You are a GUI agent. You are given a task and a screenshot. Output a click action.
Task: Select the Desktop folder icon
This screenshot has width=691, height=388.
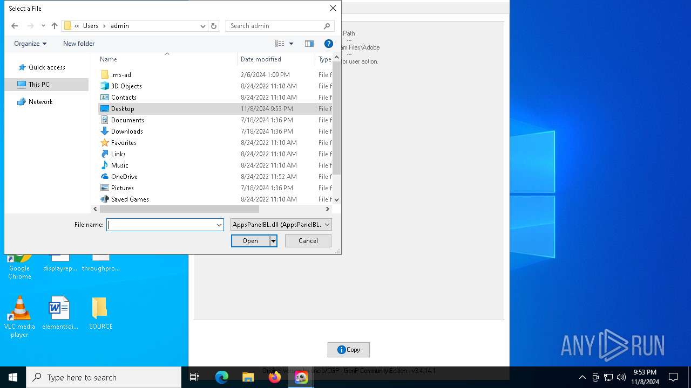pos(105,109)
